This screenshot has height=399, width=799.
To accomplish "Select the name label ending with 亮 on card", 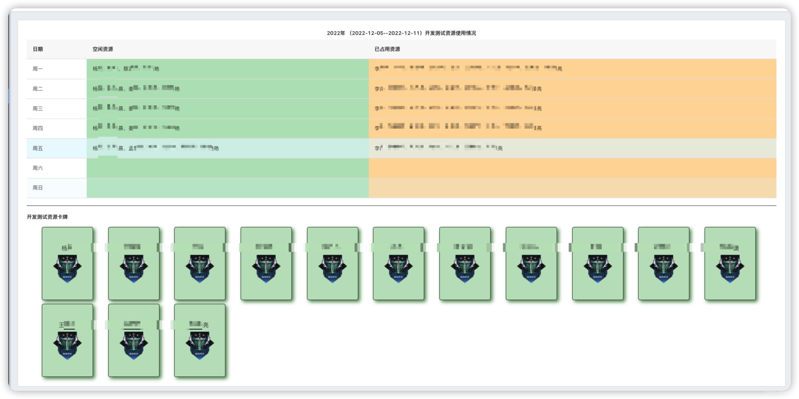I will click(x=199, y=325).
